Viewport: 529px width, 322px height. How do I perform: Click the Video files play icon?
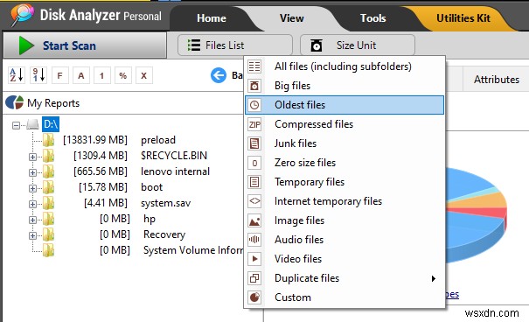coord(254,259)
